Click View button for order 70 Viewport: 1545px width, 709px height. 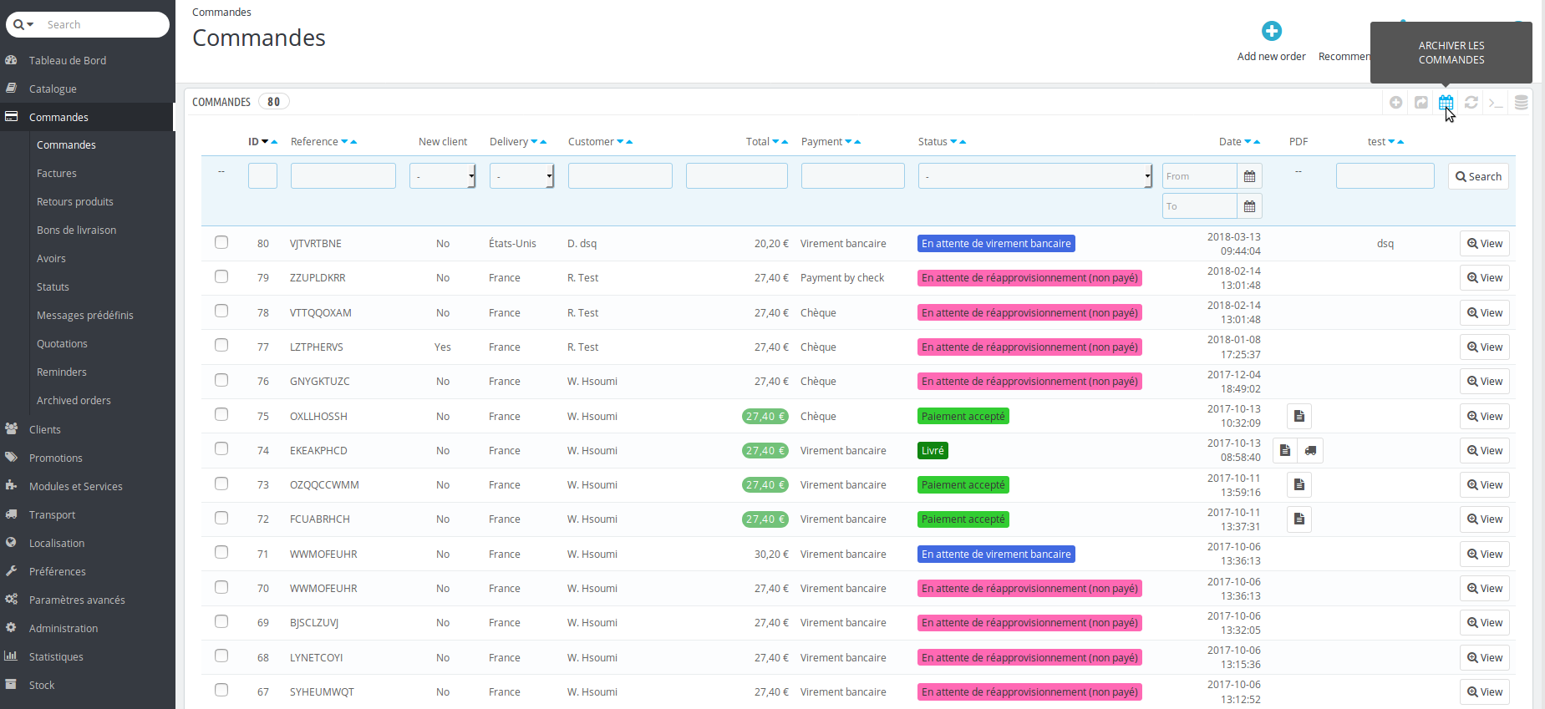point(1485,588)
